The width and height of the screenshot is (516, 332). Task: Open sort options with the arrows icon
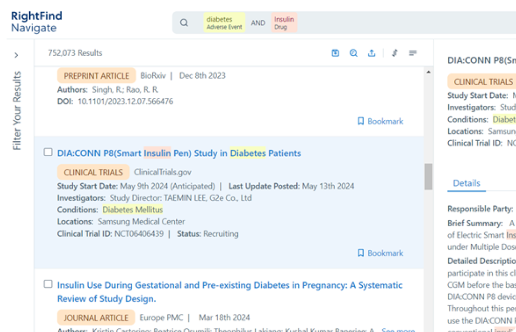pyautogui.click(x=395, y=53)
